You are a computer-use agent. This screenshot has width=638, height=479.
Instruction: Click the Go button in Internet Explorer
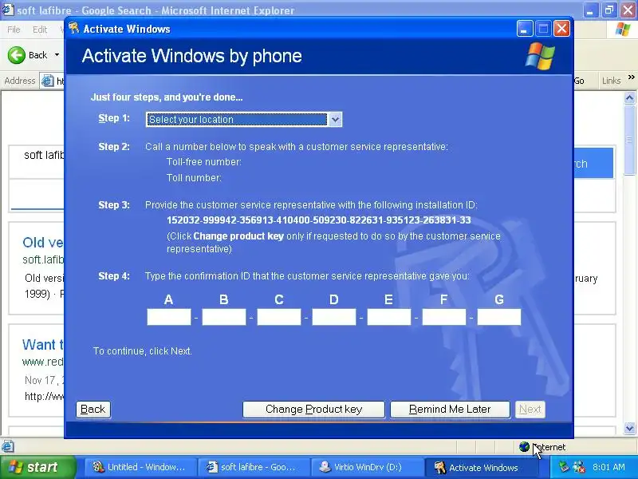point(579,81)
